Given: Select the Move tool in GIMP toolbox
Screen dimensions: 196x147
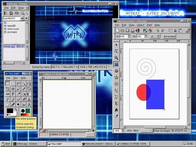Looking at the screenshot, I should point(13,89).
